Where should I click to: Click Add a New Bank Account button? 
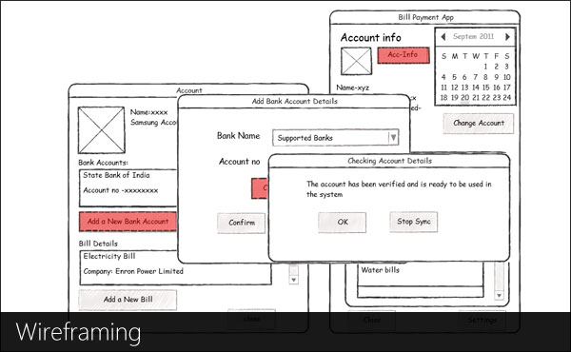(x=128, y=222)
